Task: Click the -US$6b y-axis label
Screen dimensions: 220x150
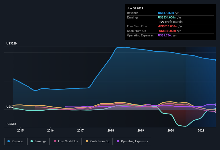Action: 11,124
